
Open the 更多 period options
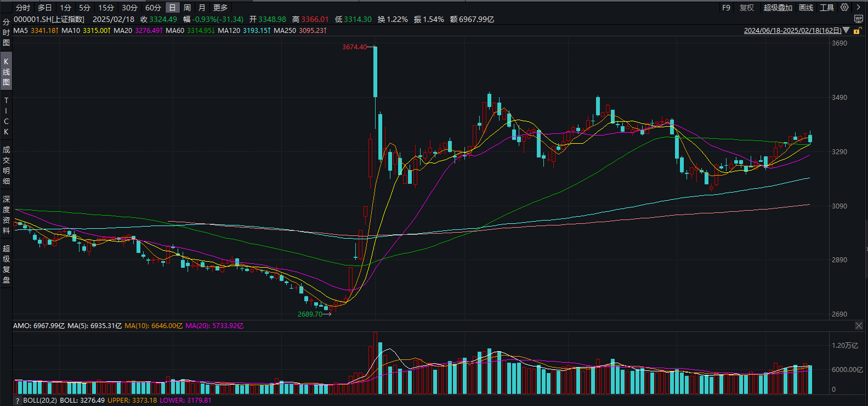tap(220, 8)
